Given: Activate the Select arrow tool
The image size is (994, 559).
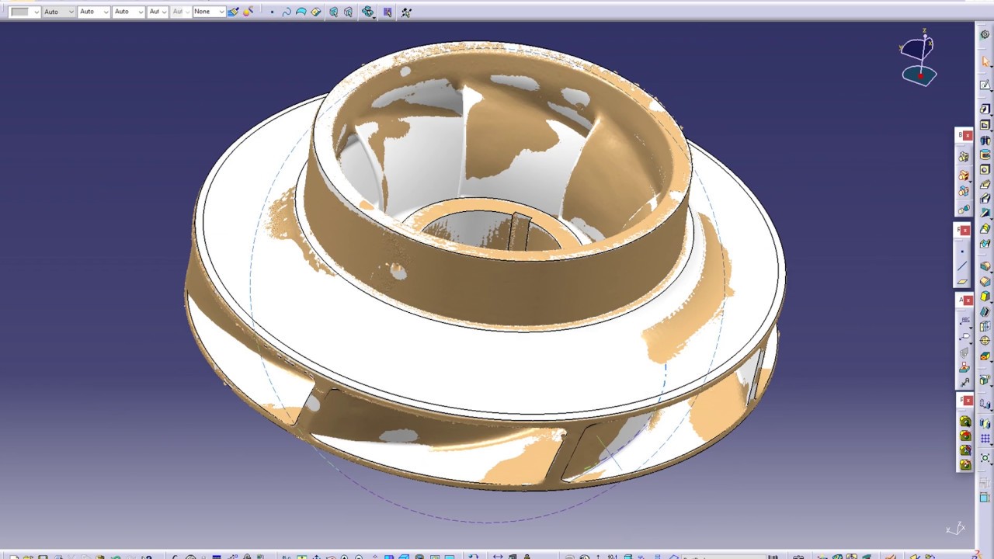Looking at the screenshot, I should (985, 61).
